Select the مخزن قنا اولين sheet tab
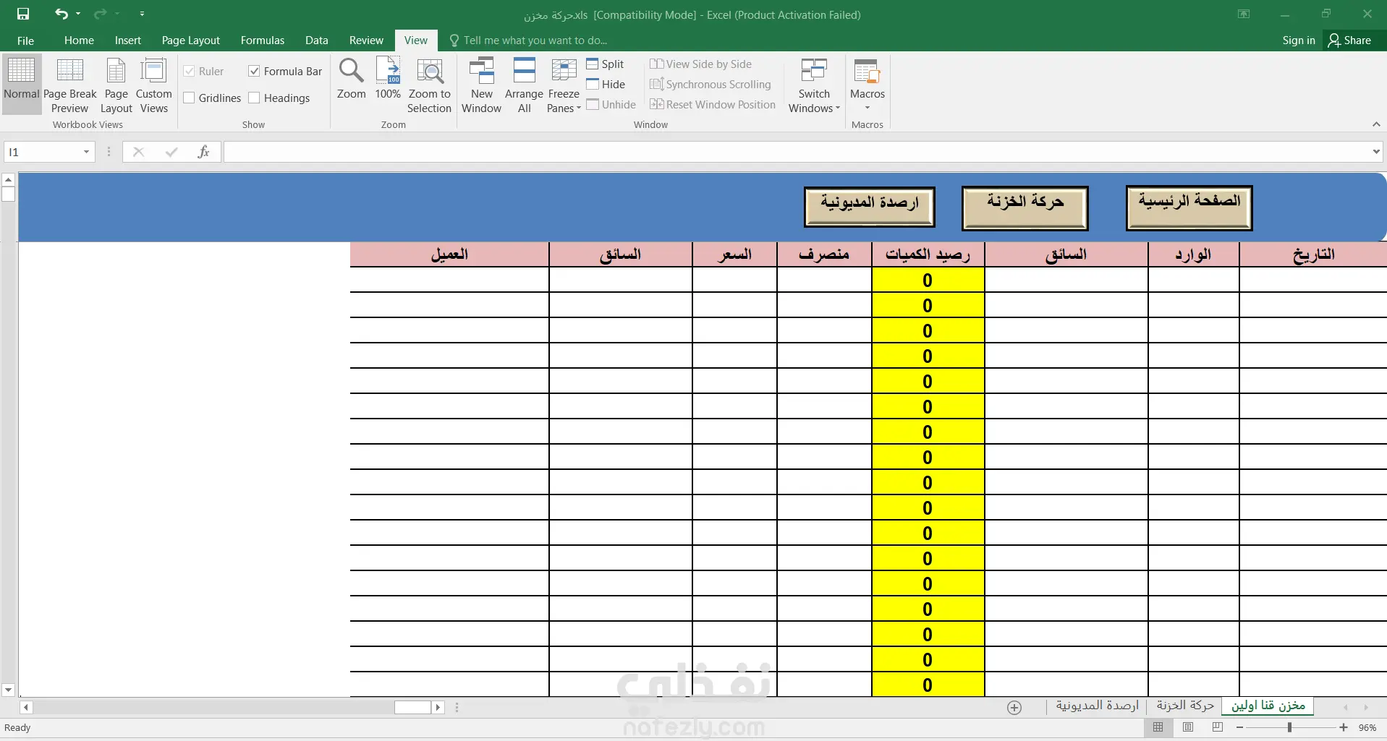1387x741 pixels. (1268, 706)
